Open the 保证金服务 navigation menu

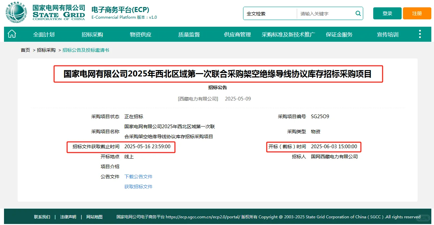[339, 34]
